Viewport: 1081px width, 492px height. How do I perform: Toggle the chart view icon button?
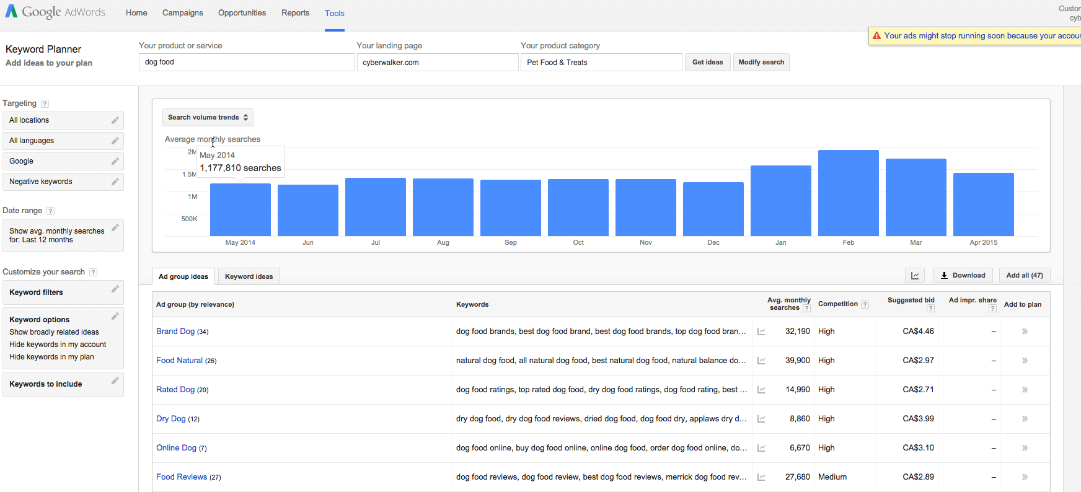[x=915, y=276]
